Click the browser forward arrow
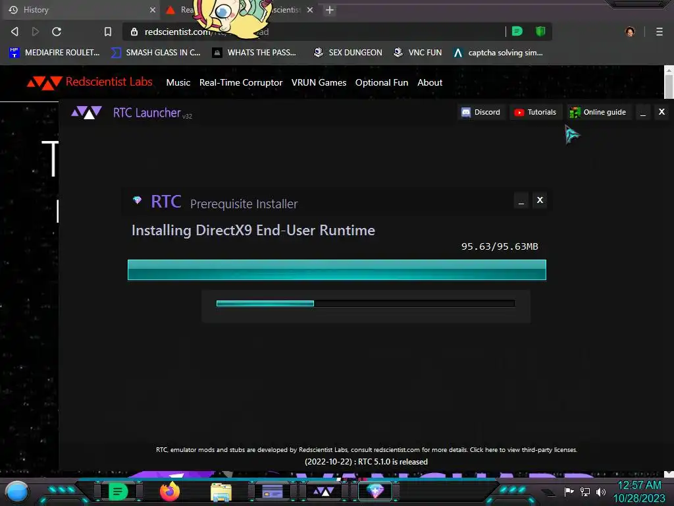 [x=36, y=32]
